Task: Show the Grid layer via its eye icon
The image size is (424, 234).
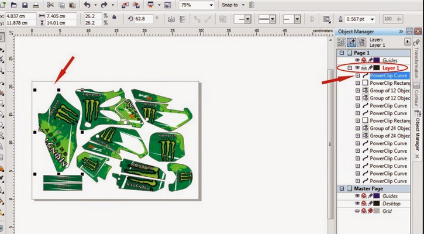Action: [357, 211]
